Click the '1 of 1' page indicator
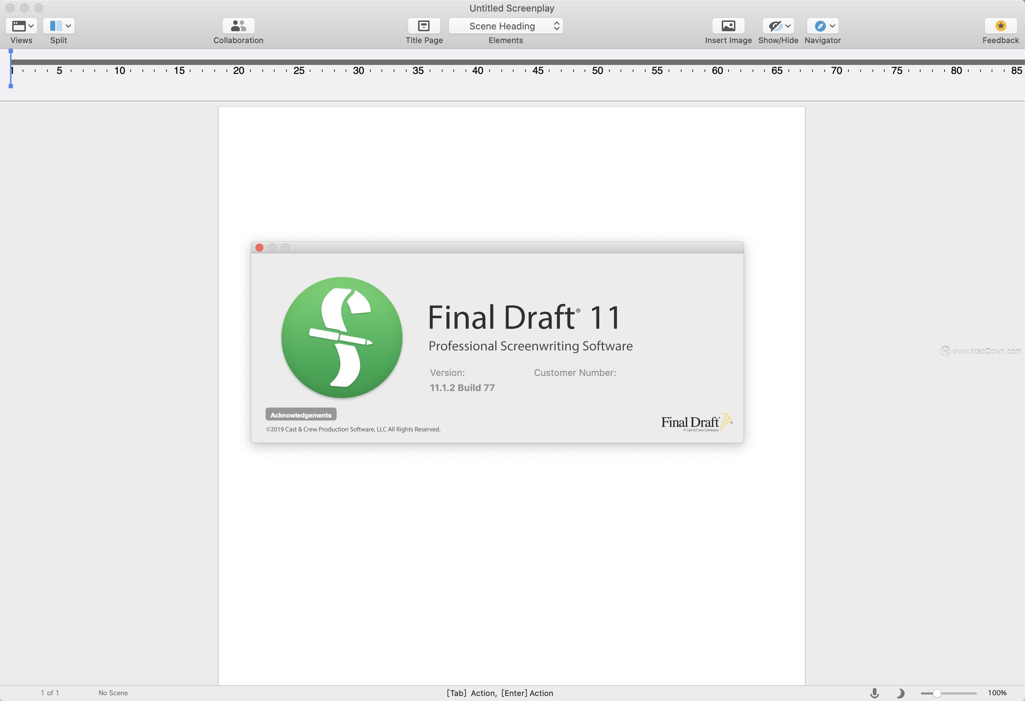Screen dimensions: 1025x701 point(50,693)
